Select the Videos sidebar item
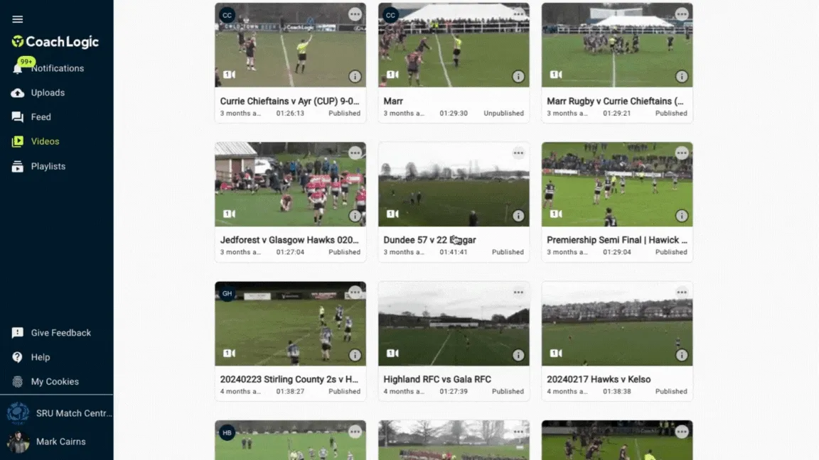819x460 pixels. pyautogui.click(x=45, y=141)
